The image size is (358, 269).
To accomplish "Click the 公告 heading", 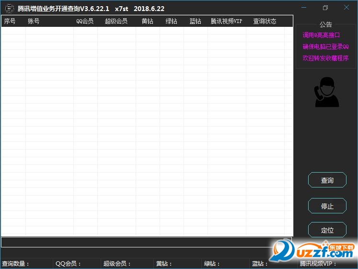I will (326, 24).
